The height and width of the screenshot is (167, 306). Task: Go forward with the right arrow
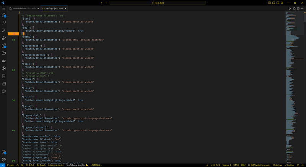pos(106,3)
